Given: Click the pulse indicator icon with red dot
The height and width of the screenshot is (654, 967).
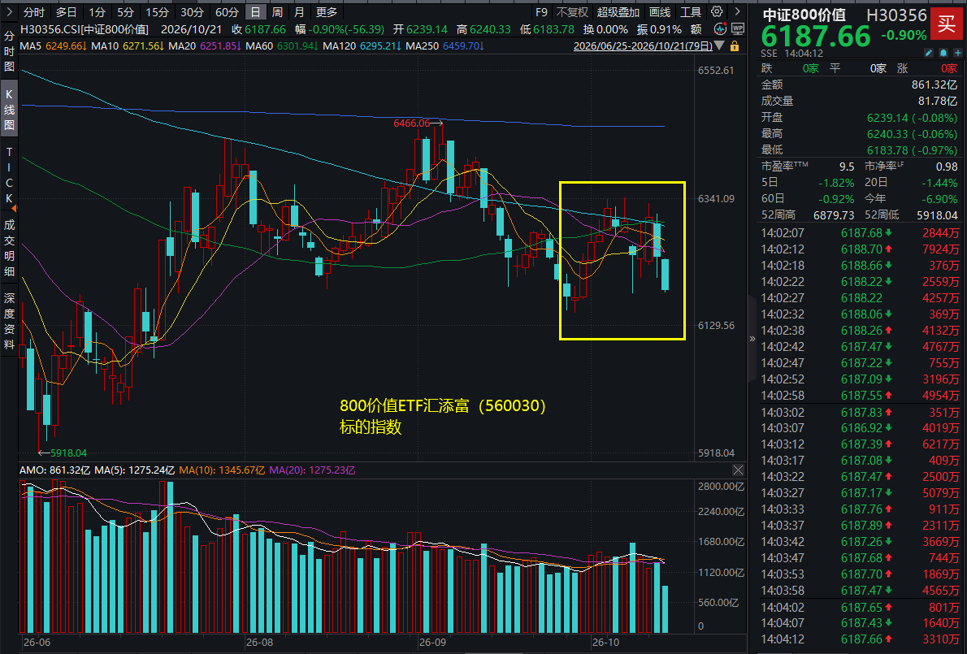Looking at the screenshot, I should (720, 29).
